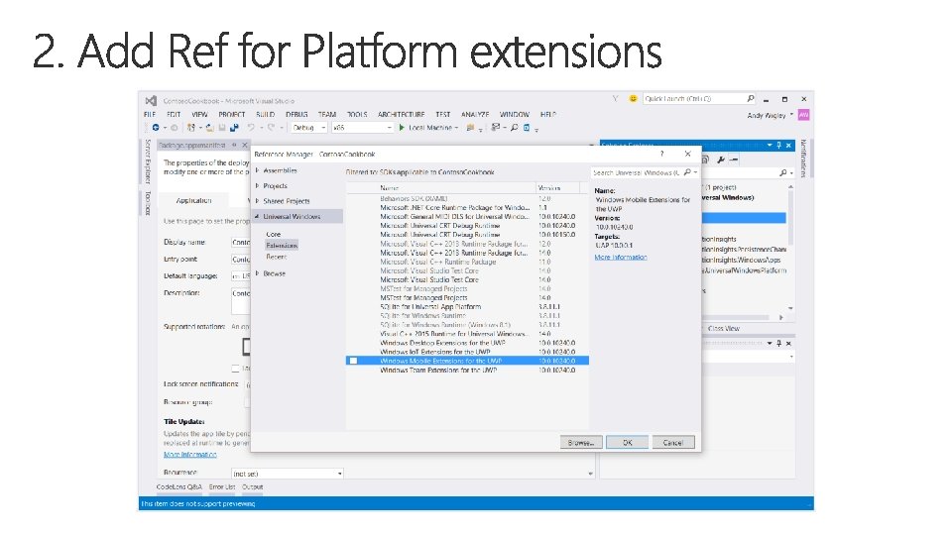Screen dimensions: 952x535
Task: Click the Solution Explorer properties wrench icon
Action: pyautogui.click(x=721, y=160)
